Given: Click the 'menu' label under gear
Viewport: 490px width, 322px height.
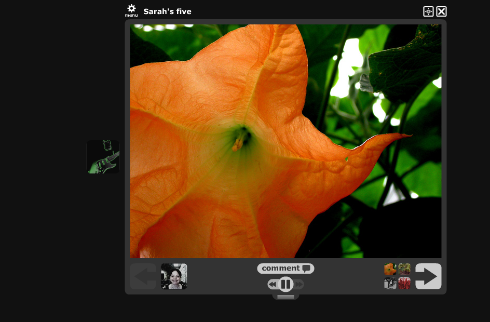Looking at the screenshot, I should point(131,16).
